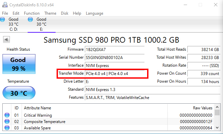
Task: Select the C: D: disk status orb
Action: coord(3,19)
